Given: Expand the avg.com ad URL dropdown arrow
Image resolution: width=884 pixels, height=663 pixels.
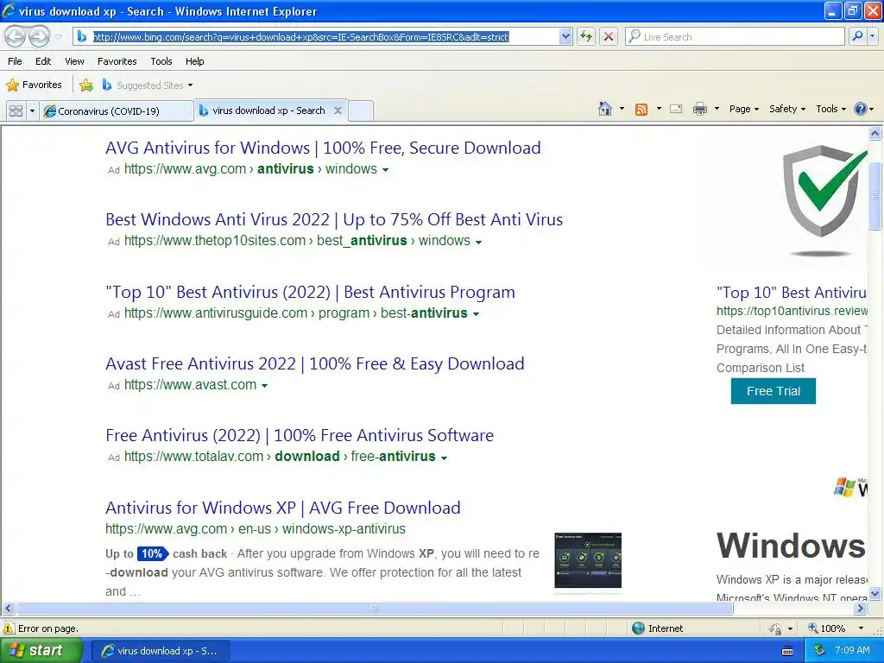Looking at the screenshot, I should [385, 170].
